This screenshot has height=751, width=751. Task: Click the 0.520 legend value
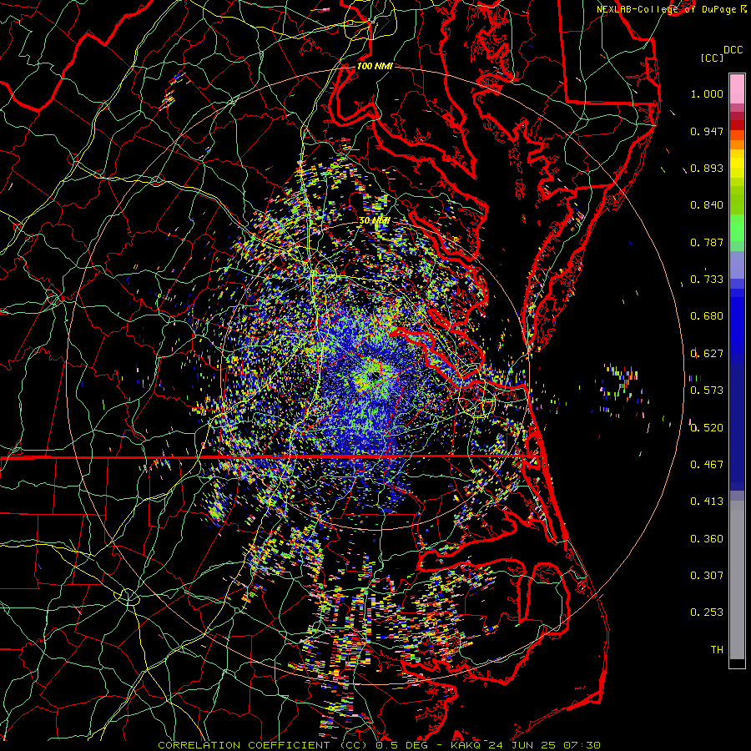(x=707, y=428)
